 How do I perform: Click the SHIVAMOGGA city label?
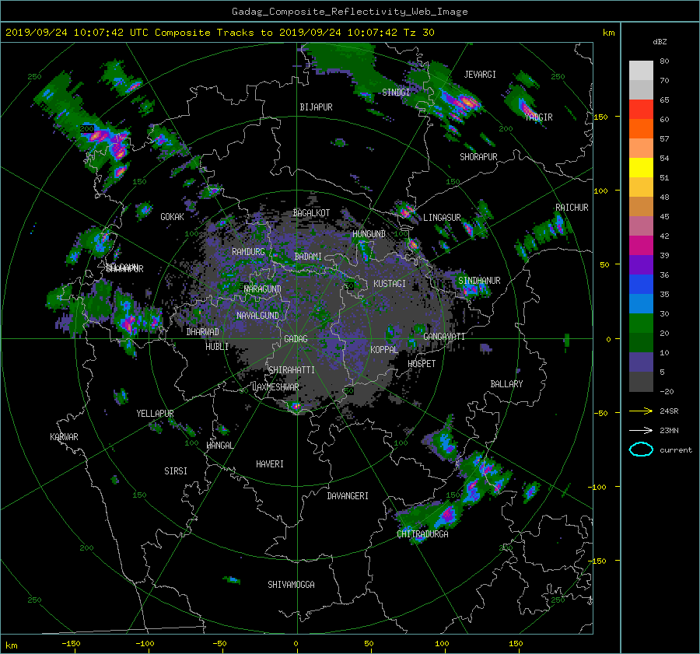pos(292,585)
